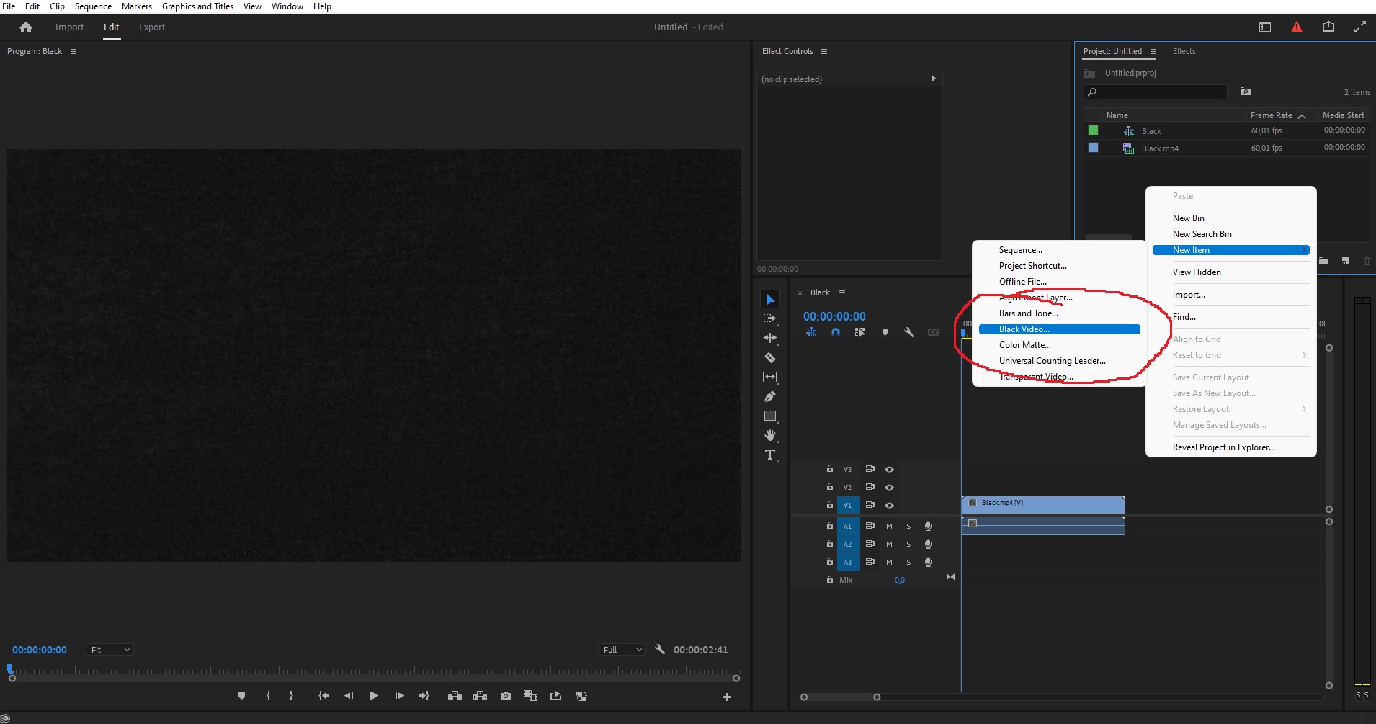
Task: Open the Fit zoom level dropdown
Action: pyautogui.click(x=110, y=650)
